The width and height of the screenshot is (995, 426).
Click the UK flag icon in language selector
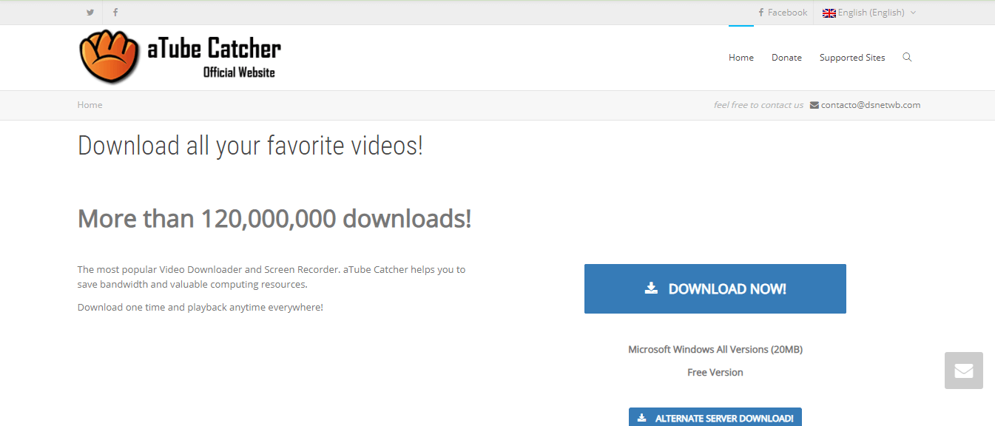[829, 13]
